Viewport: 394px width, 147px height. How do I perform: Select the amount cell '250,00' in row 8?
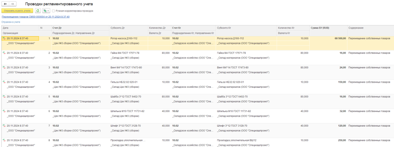[328, 140]
